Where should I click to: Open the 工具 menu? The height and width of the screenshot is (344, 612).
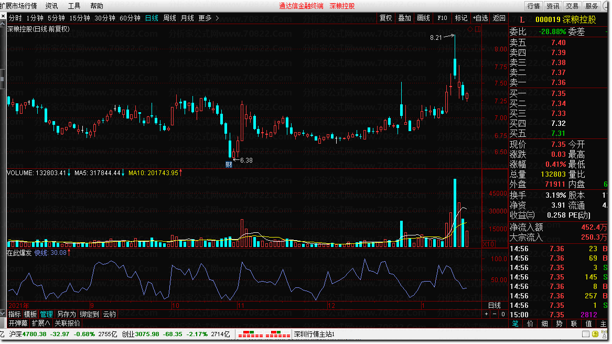point(74,6)
